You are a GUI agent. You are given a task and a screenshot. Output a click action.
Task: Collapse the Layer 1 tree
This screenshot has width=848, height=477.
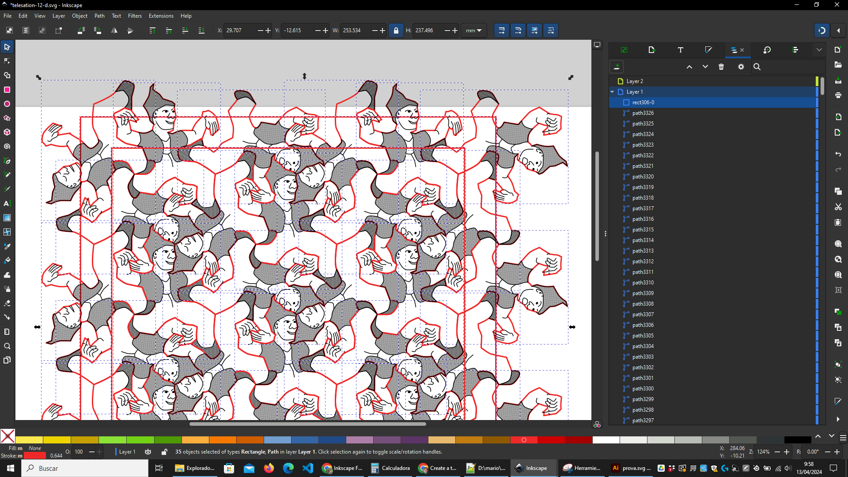[x=613, y=92]
